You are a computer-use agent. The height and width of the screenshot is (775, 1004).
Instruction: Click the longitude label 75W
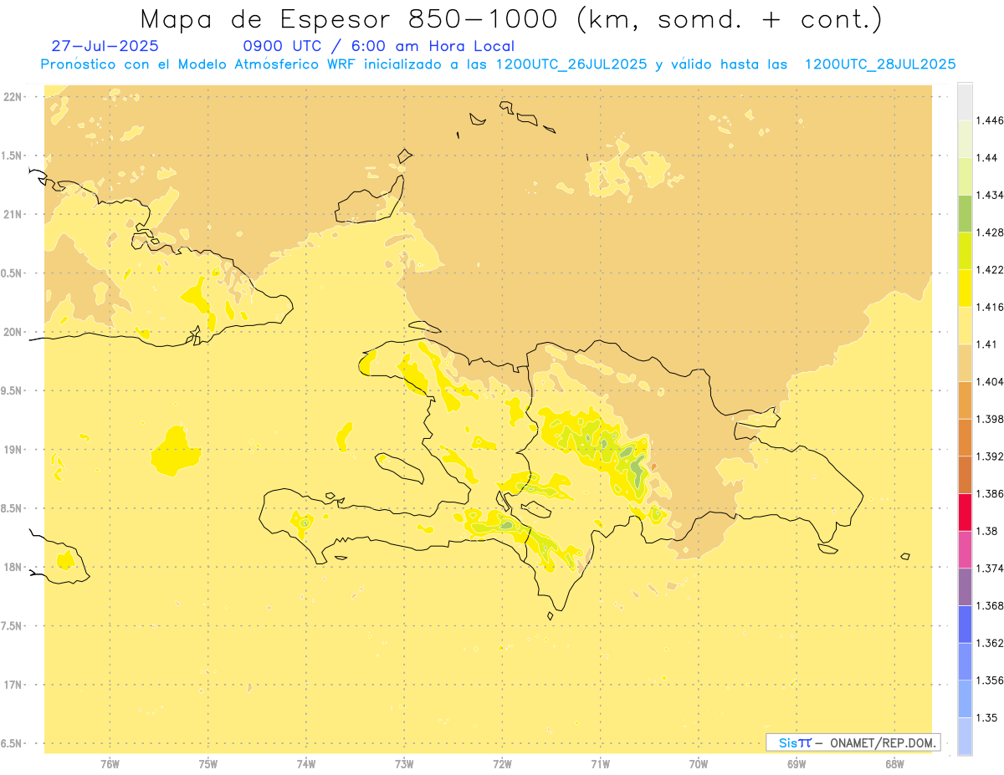click(208, 764)
